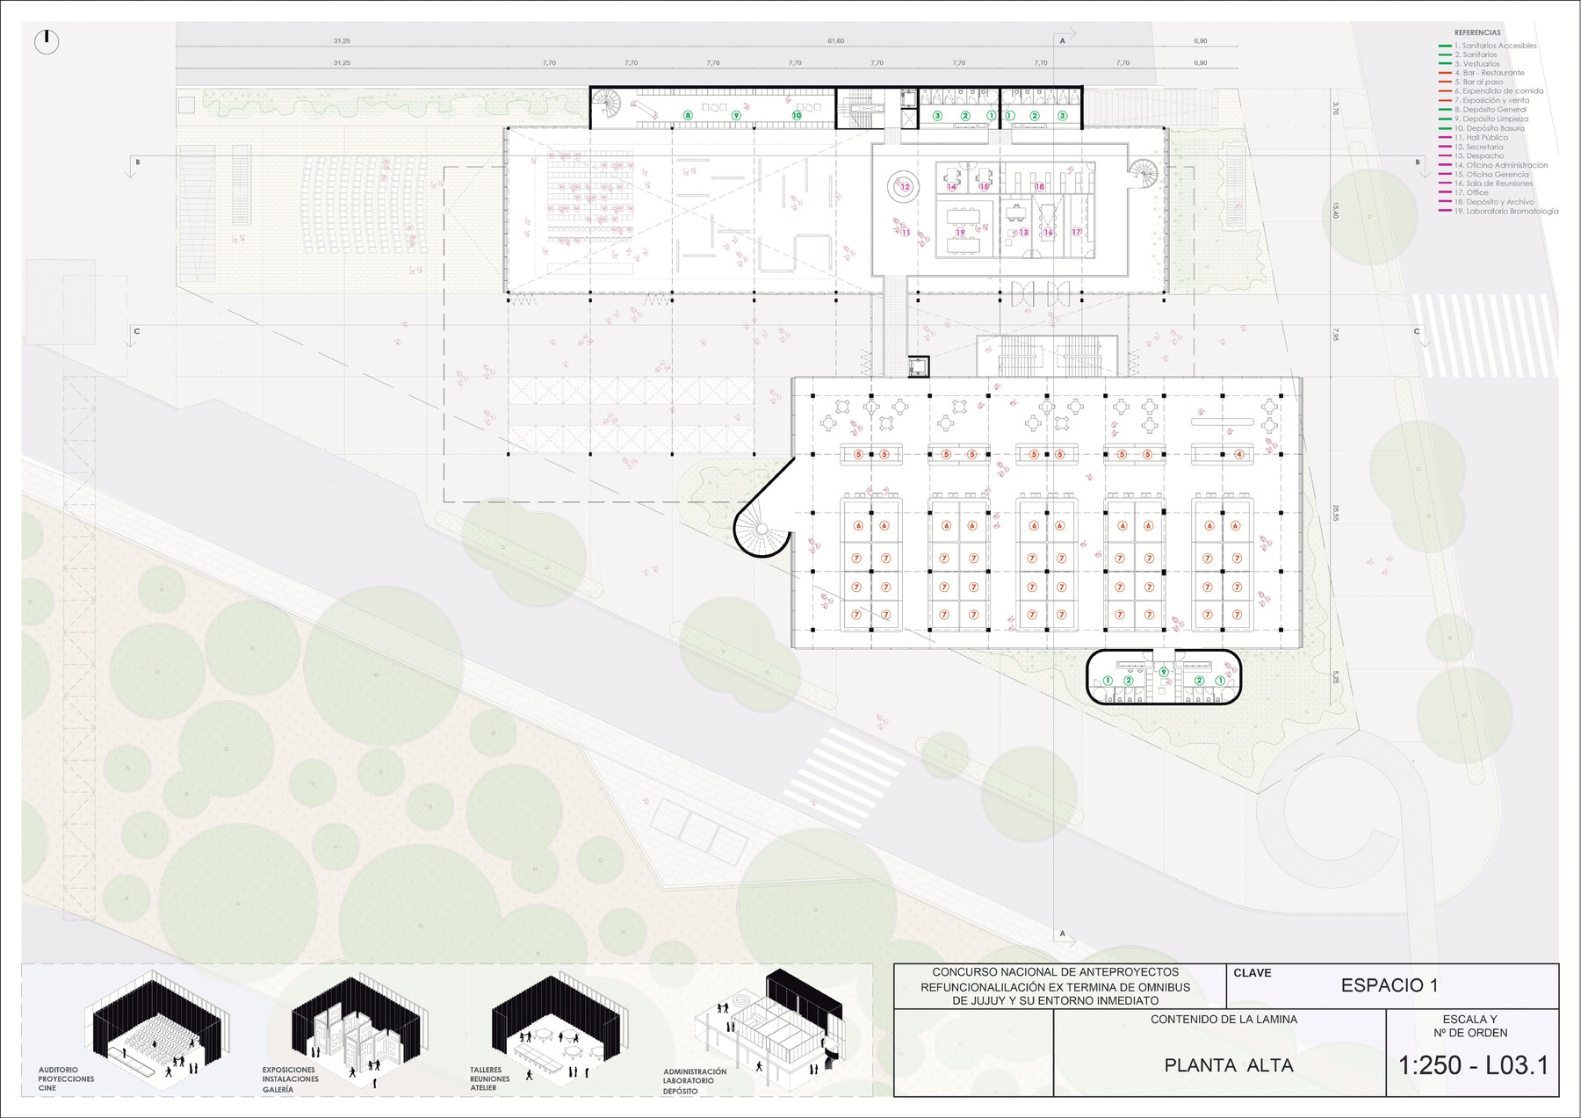Click the circled number 4 bar marker
1581x1118 pixels.
point(1239,454)
